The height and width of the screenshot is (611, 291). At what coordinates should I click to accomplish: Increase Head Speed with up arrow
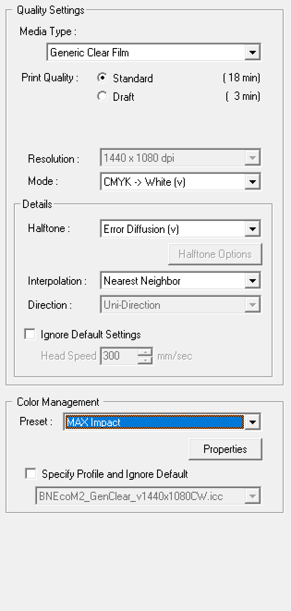pos(145,352)
